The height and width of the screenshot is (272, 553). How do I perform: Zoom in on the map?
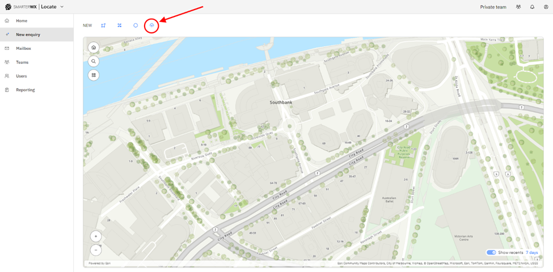click(x=96, y=236)
